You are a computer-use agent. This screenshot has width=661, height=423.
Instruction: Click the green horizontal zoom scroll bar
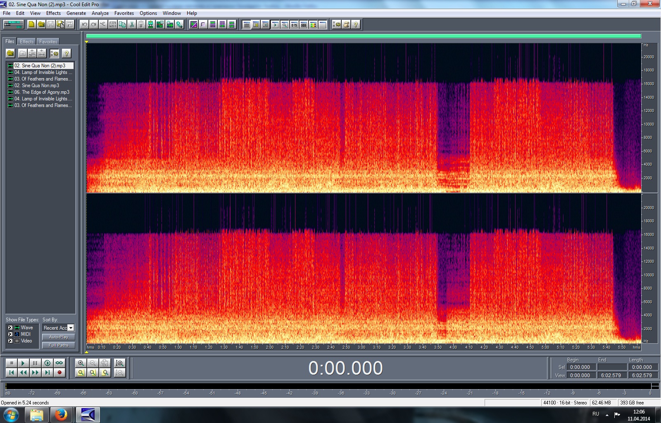(364, 36)
